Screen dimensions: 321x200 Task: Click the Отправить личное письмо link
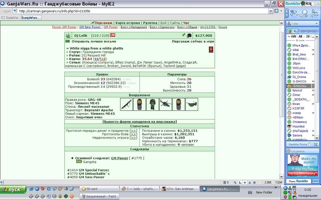94,41
